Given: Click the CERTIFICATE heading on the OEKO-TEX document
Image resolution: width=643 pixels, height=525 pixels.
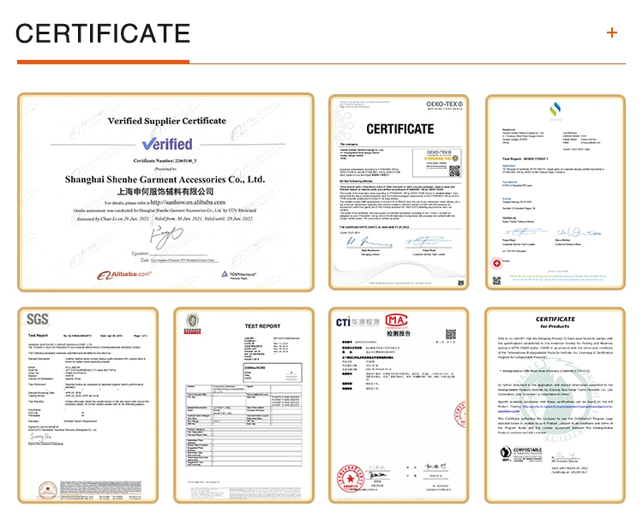Looking at the screenshot, I should (x=400, y=129).
